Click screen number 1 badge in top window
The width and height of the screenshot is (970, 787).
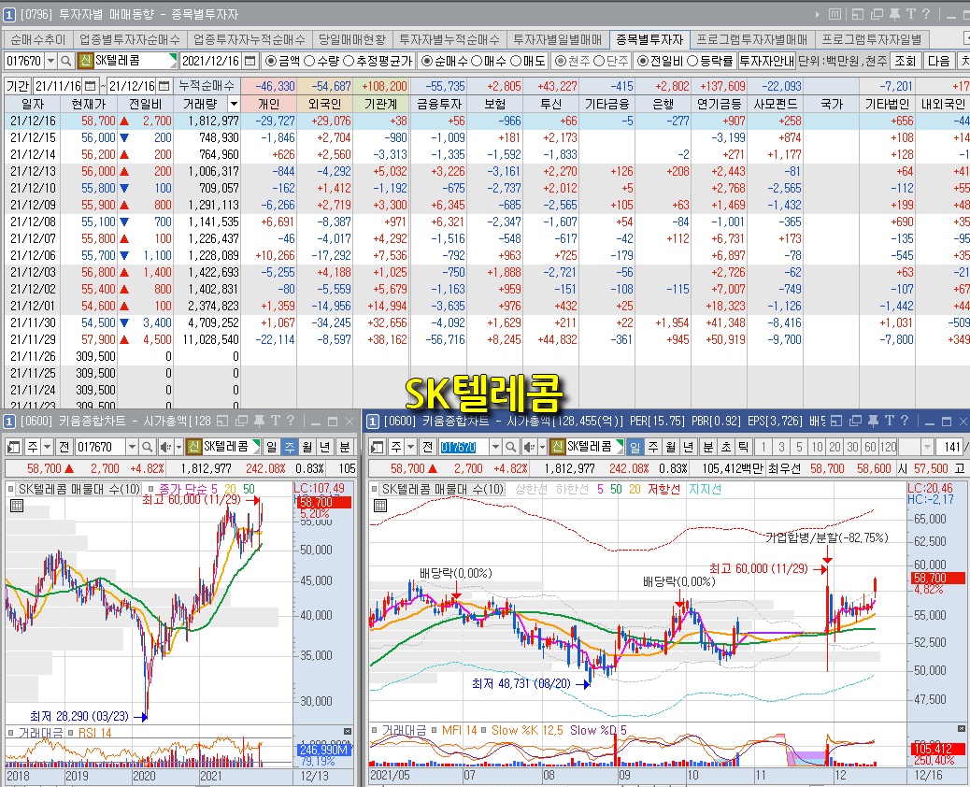(9, 14)
